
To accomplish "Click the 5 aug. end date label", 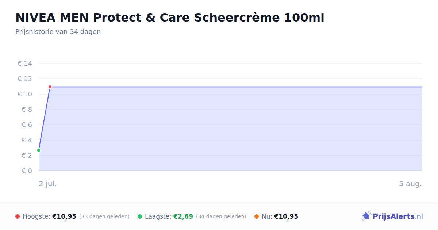I will pyautogui.click(x=410, y=184).
